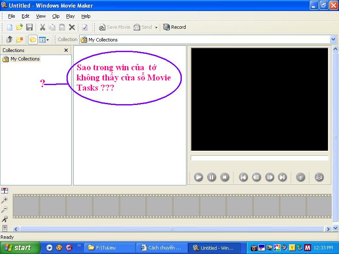Image resolution: width=339 pixels, height=254 pixels.
Task: Pause the monitor playback
Action: click(x=211, y=177)
